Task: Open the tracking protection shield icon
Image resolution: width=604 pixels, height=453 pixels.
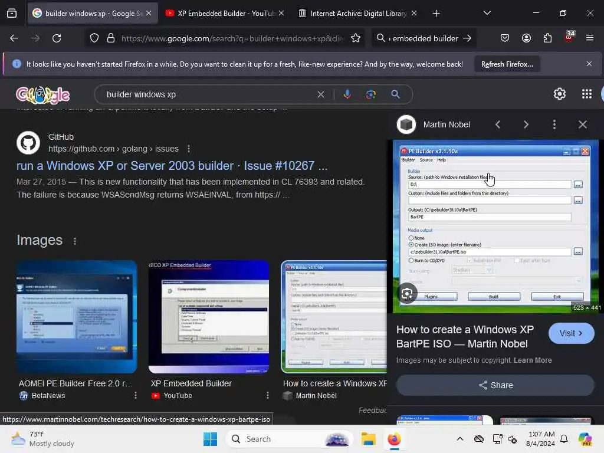Action: [94, 38]
